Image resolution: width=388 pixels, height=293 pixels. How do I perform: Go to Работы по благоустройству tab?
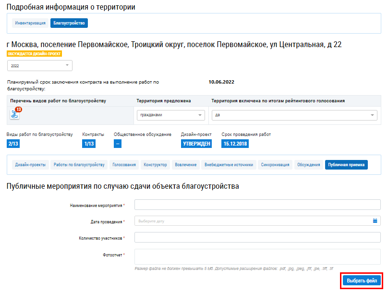pos(79,165)
